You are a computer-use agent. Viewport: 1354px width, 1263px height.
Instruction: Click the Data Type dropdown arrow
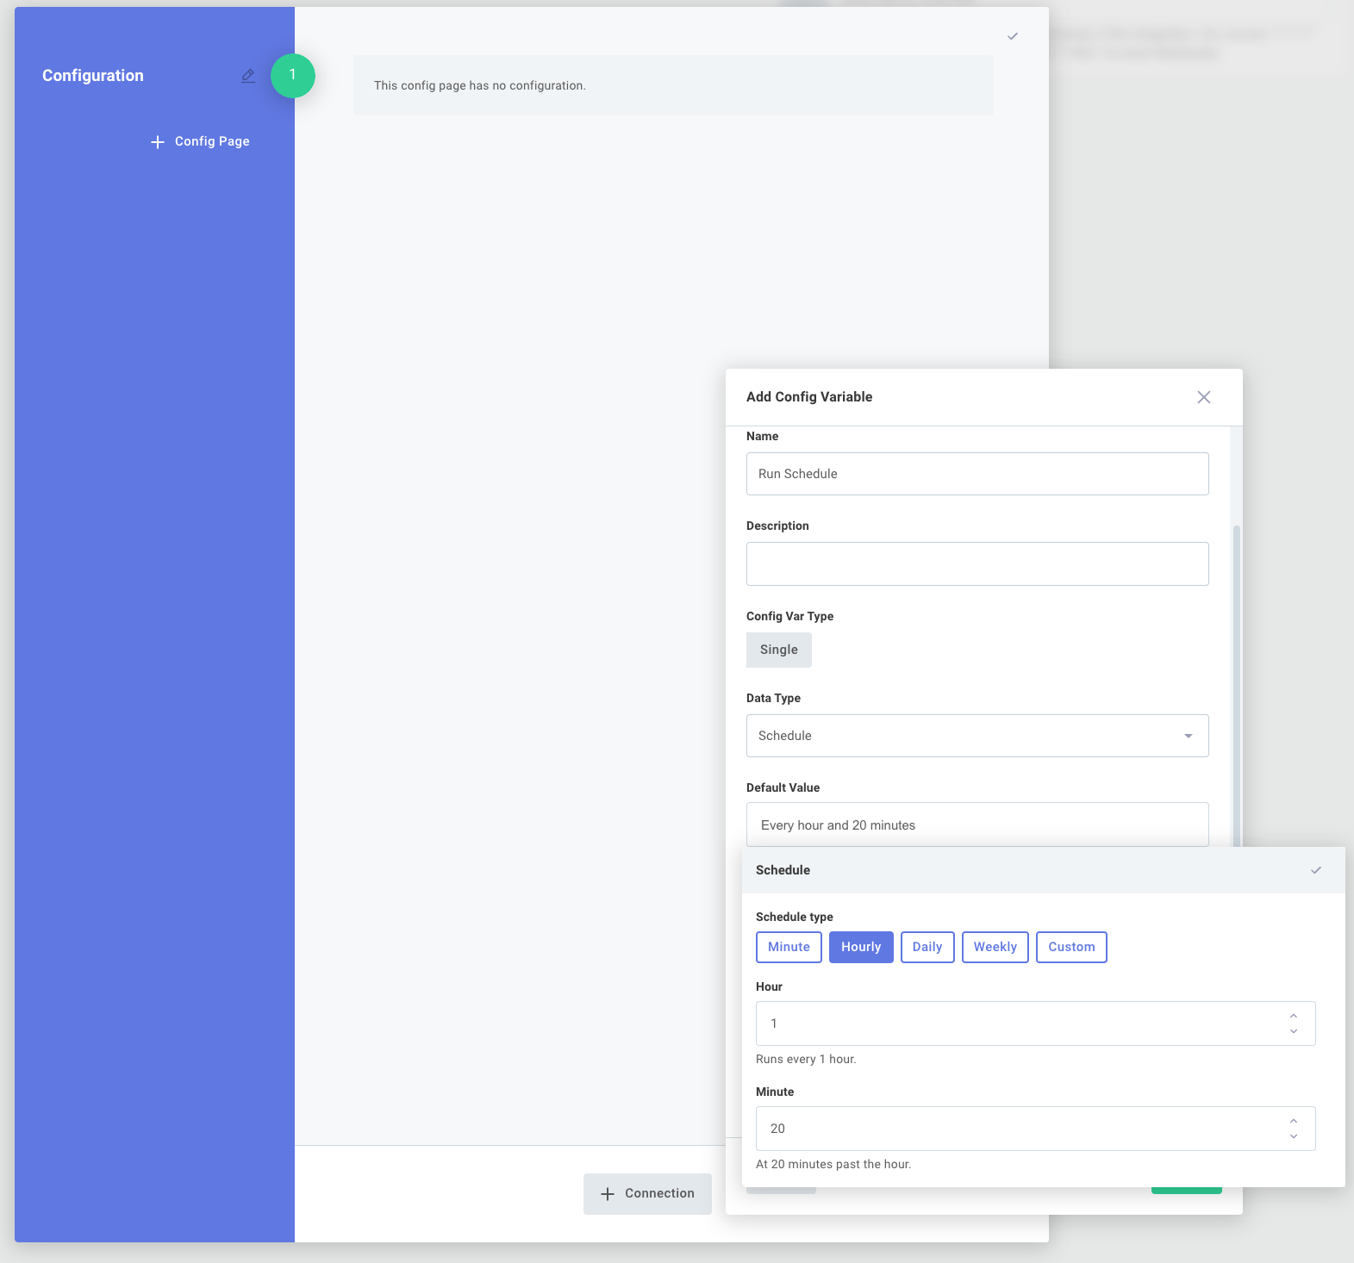tap(1189, 736)
